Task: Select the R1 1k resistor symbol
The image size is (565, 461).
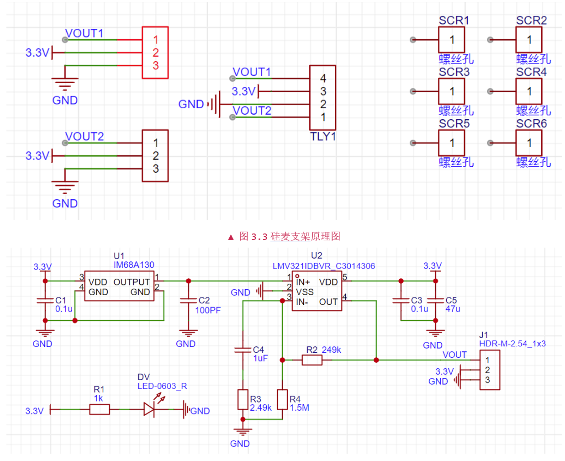Action: (x=99, y=409)
